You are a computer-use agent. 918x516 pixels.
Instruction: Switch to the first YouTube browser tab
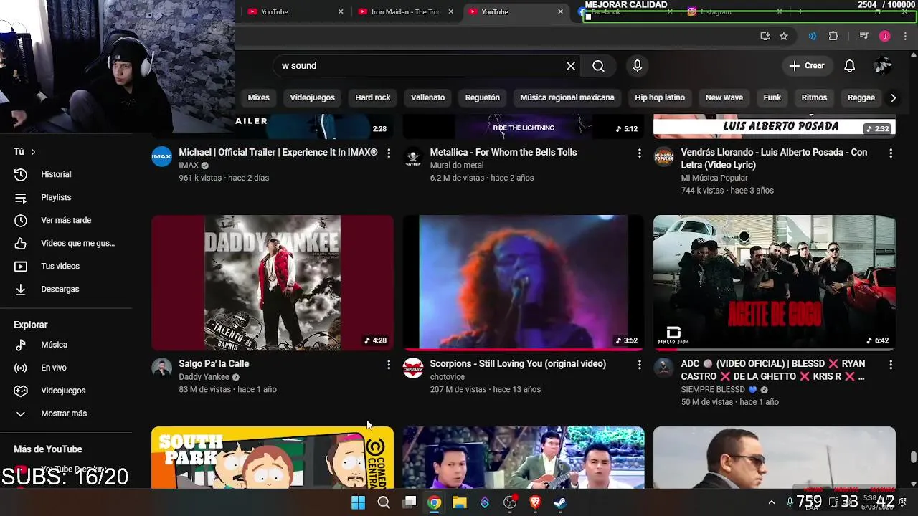pyautogui.click(x=295, y=11)
